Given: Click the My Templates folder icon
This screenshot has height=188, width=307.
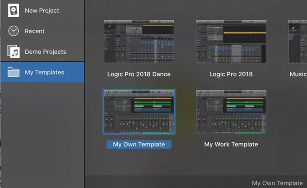Looking at the screenshot, I should [x=14, y=72].
